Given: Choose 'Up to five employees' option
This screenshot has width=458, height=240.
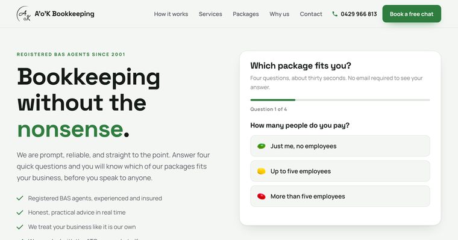Looking at the screenshot, I should tap(340, 171).
